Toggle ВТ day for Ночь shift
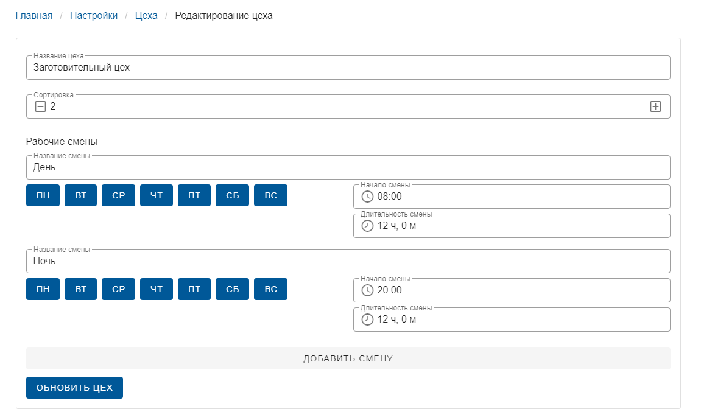 coord(80,289)
